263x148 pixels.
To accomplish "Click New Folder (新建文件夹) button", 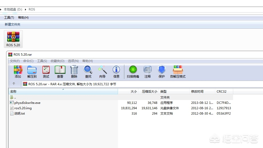I will [13, 24].
